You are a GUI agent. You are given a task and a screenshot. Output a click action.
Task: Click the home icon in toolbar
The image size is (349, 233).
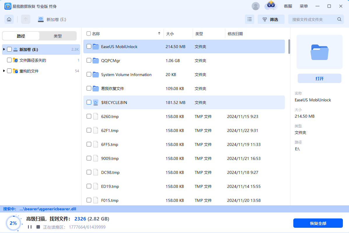coord(9,20)
